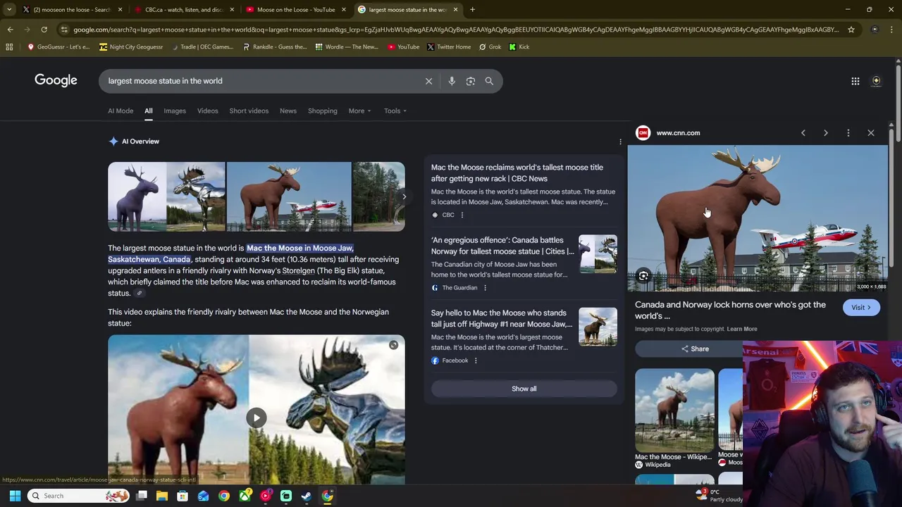The image size is (902, 507).
Task: Open the Windows Start menu
Action: click(15, 496)
